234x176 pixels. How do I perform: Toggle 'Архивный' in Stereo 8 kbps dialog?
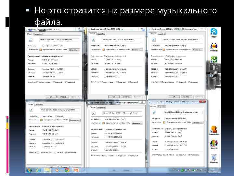pyautogui.click(x=66, y=82)
